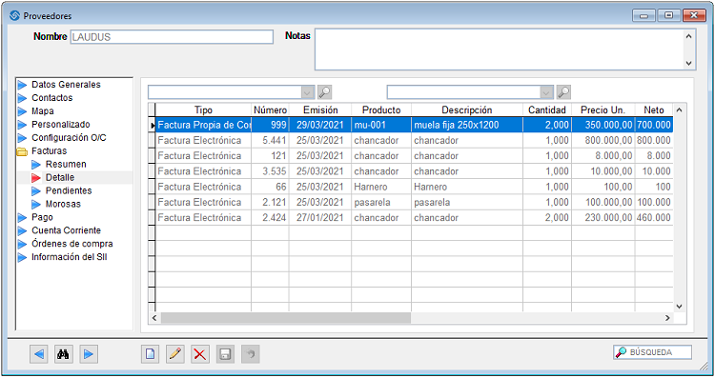Click the table's vertical scrollbar up arrow
715x378 pixels.
pyautogui.click(x=679, y=109)
